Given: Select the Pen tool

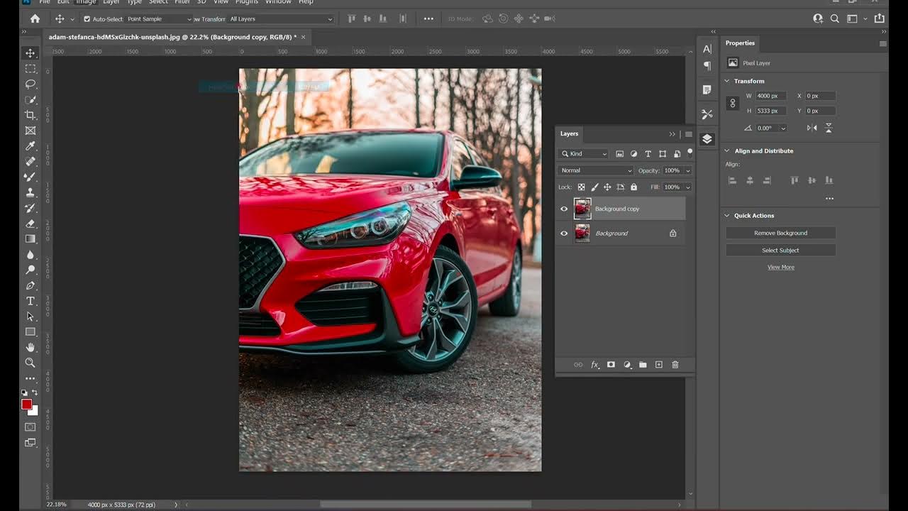Looking at the screenshot, I should tap(31, 285).
